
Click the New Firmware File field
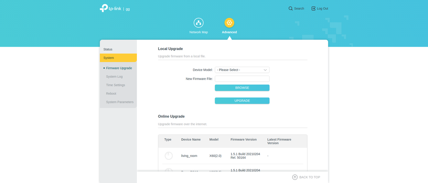242,79
